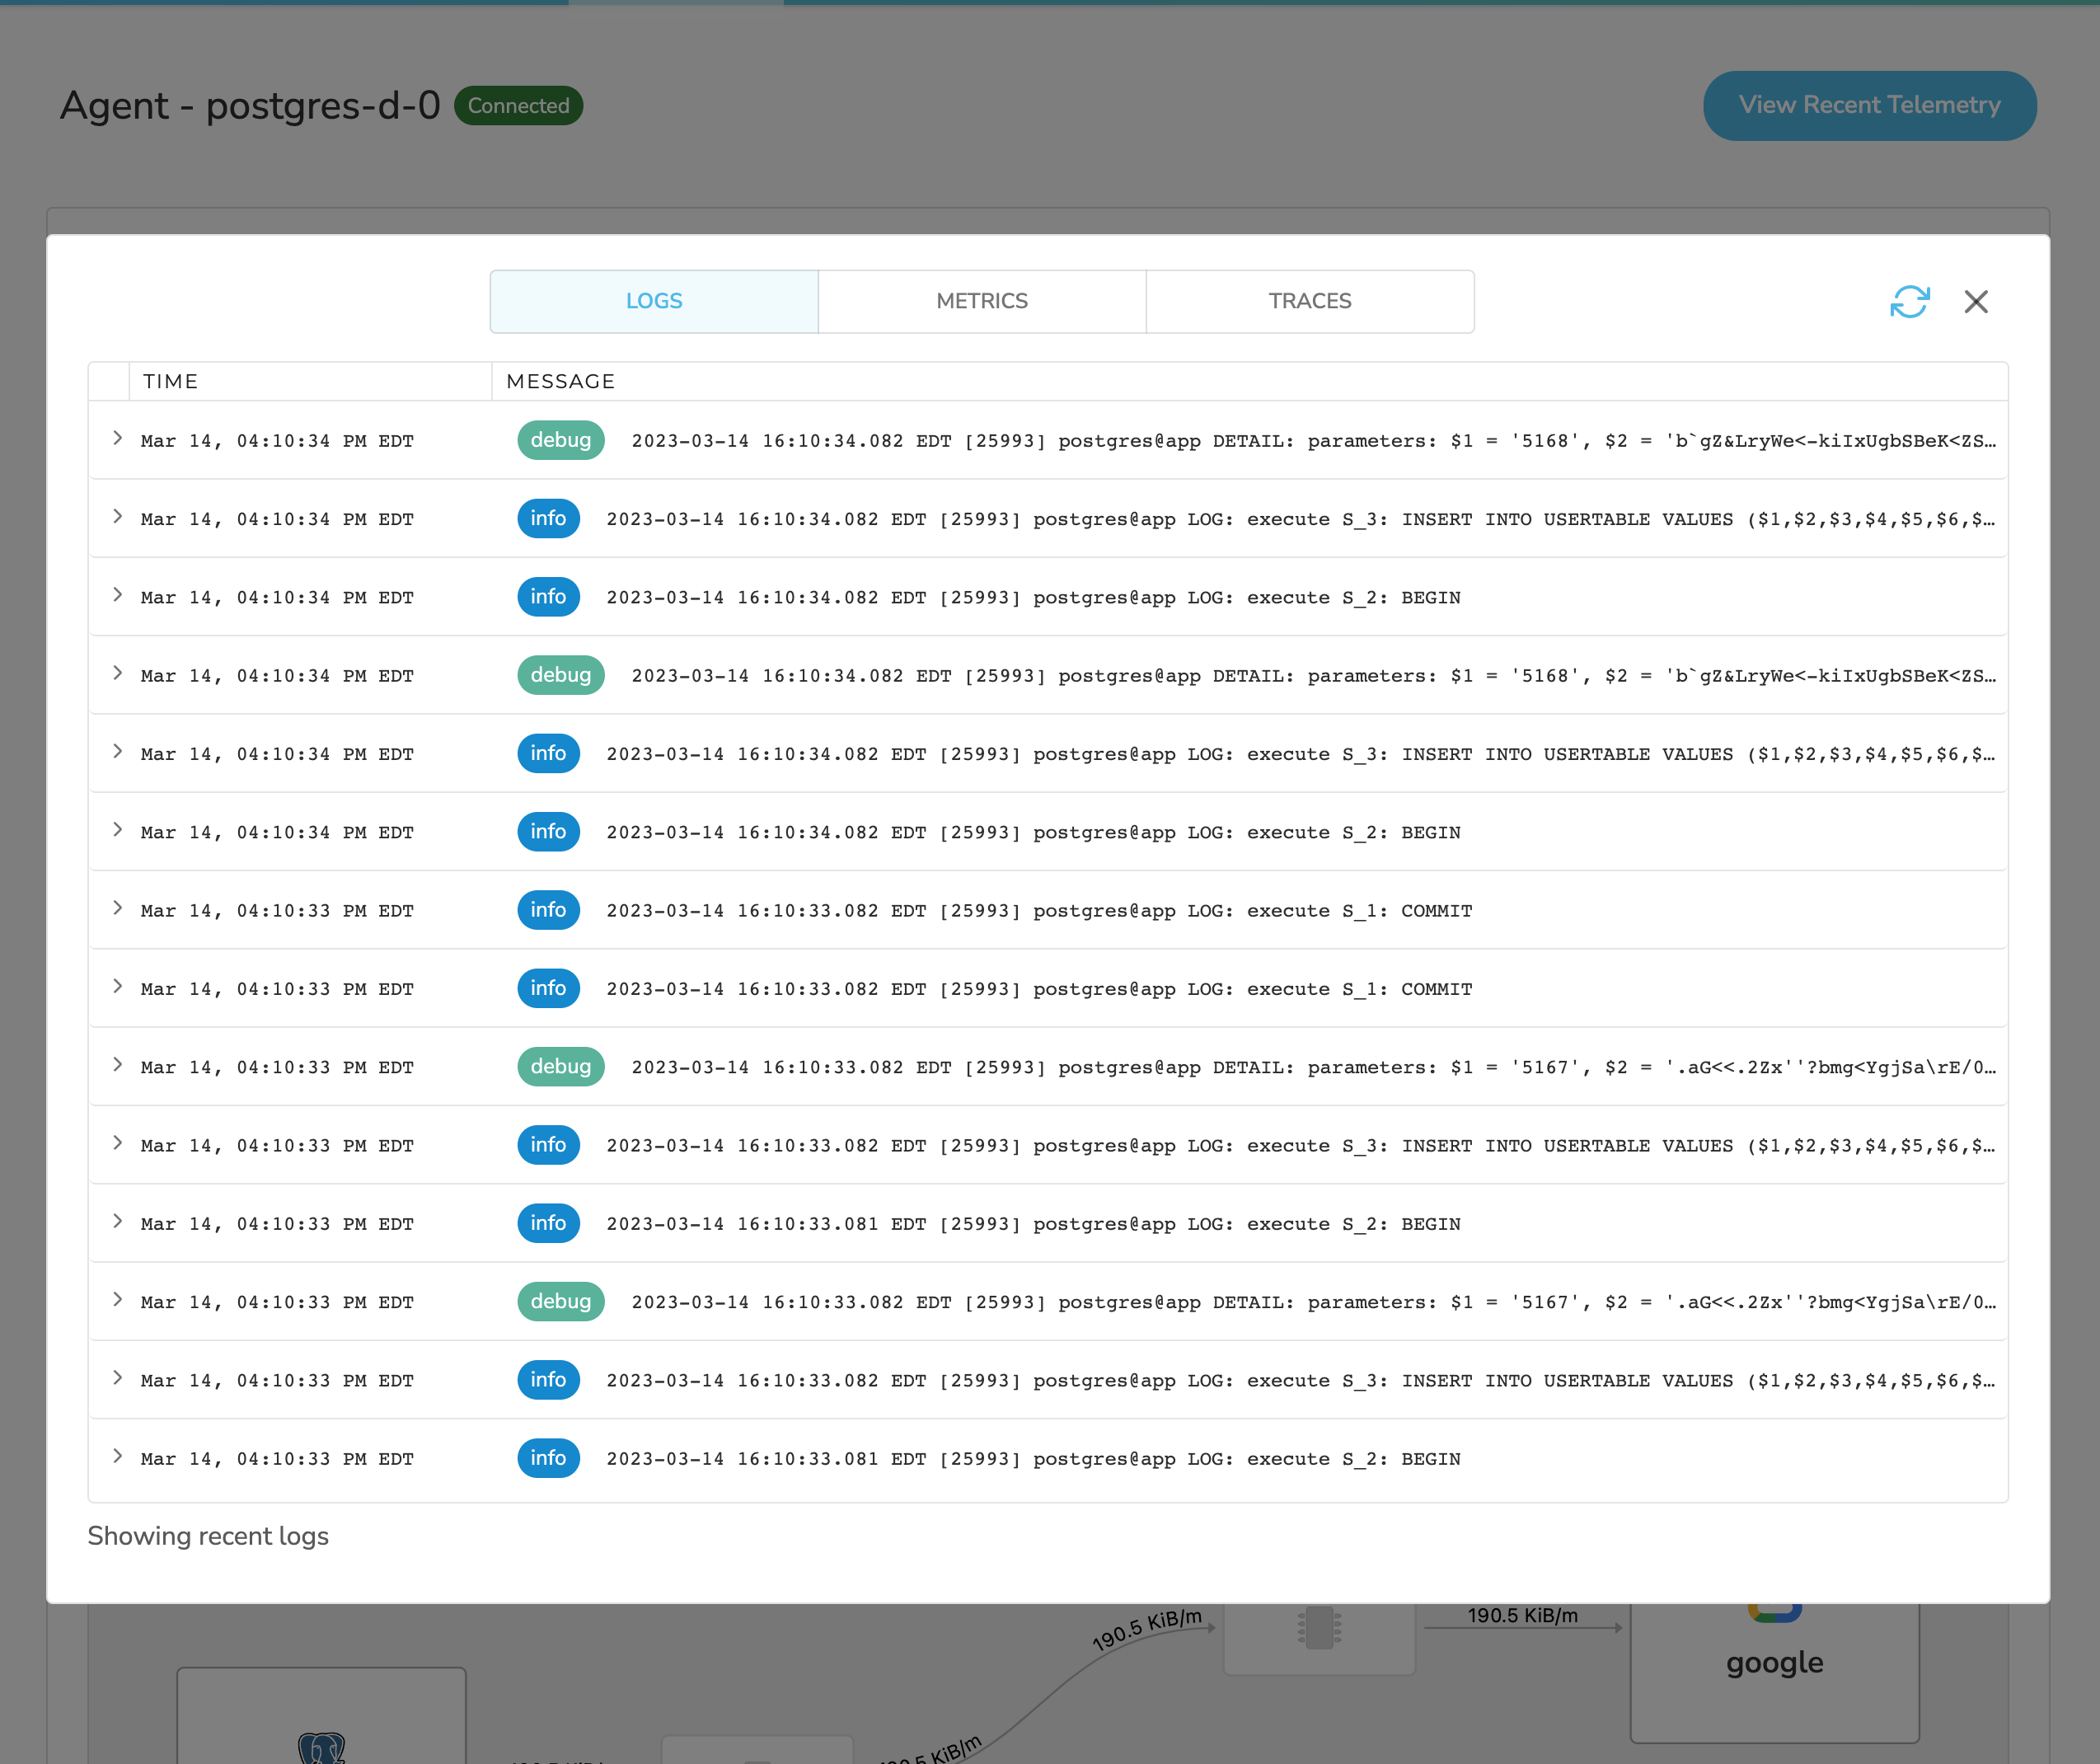Viewport: 2100px width, 1764px height.
Task: Expand the first S_1: COMMIT log row
Action: point(118,908)
